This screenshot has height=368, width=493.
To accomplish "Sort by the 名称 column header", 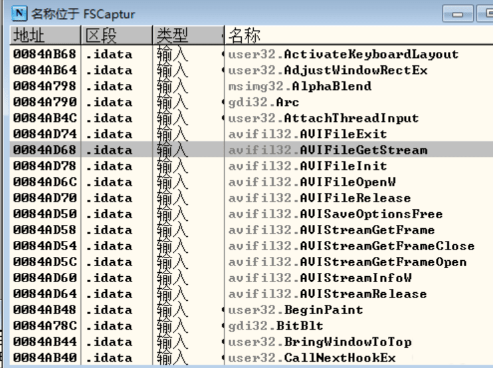I will [x=359, y=35].
